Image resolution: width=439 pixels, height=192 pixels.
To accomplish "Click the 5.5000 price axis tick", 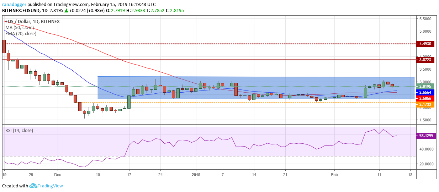I will (425, 18).
